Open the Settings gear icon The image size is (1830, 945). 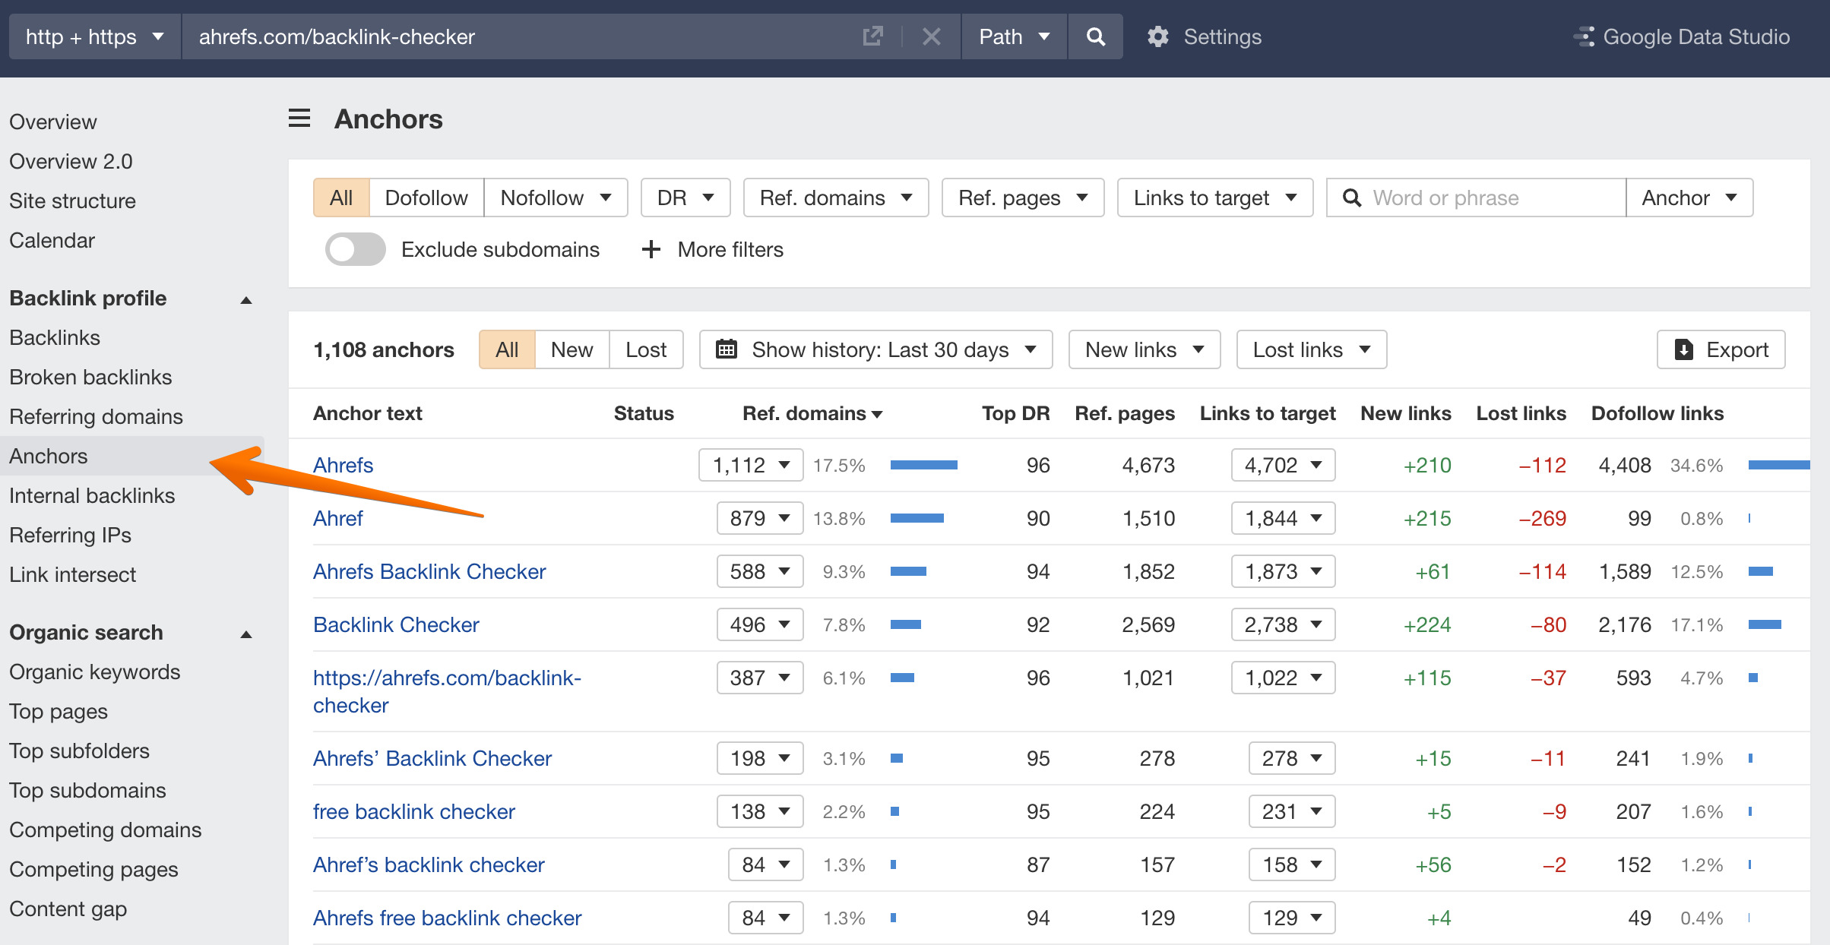point(1158,36)
